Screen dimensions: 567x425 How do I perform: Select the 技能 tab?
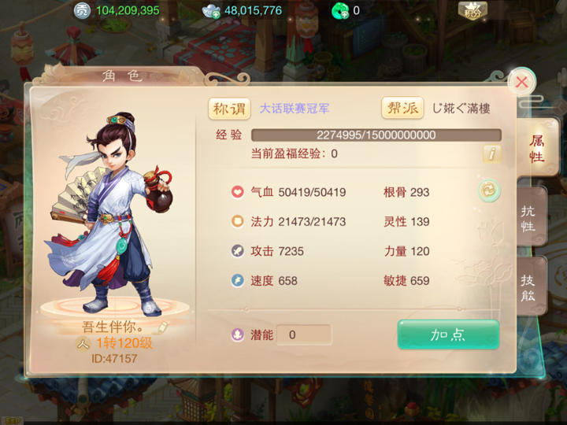pyautogui.click(x=529, y=287)
